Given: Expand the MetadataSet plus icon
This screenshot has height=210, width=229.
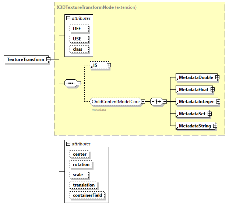Looking at the screenshot, I should click(x=209, y=114).
